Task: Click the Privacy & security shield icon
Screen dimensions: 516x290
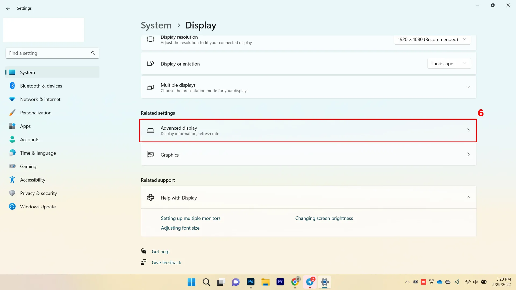Action: coord(12,193)
